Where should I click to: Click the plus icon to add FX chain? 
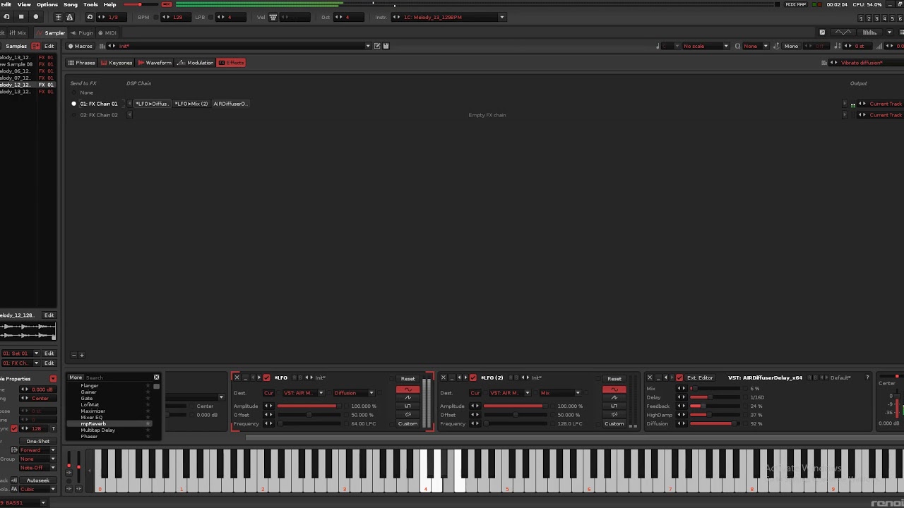pos(81,355)
